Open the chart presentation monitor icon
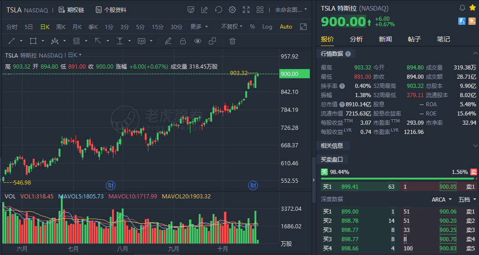This screenshot has height=255, width=479. coord(191,10)
